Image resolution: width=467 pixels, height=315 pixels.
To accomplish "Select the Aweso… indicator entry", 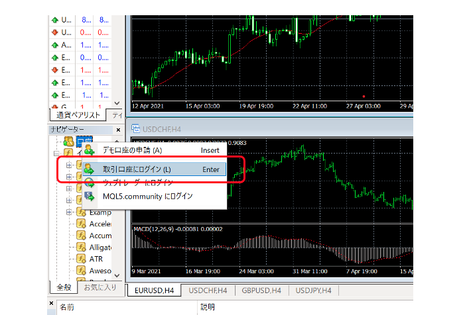I will coord(100,271).
